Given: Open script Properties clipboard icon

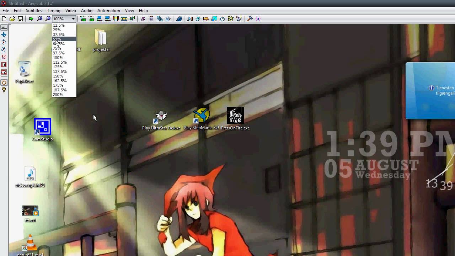Looking at the screenshot, I should (151, 19).
